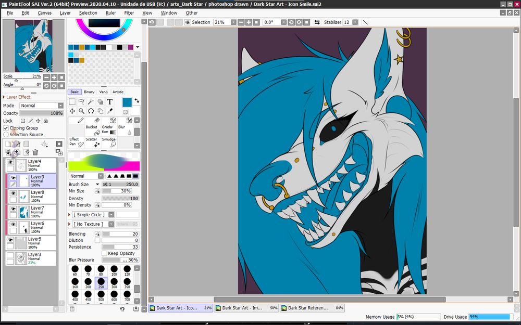The width and height of the screenshot is (521, 325).
Task: Swap foreground and background colors
Action: click(x=137, y=101)
